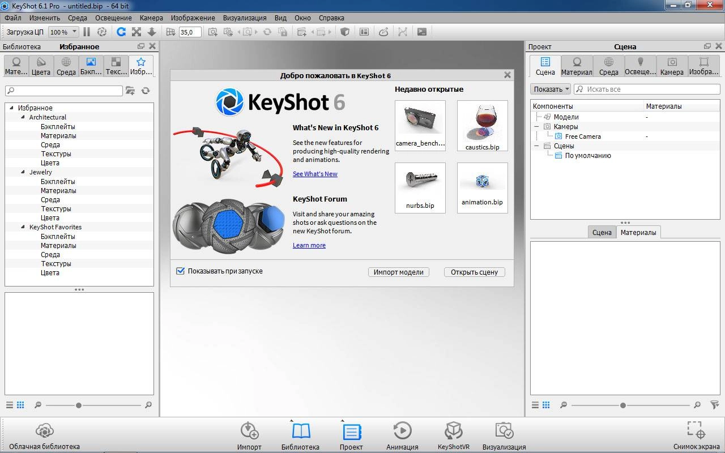This screenshot has width=725, height=453.
Task: Toggle the Проект panel from bottom bar
Action: click(351, 436)
